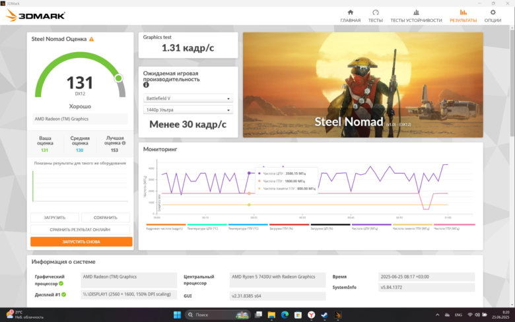
Task: Toggle Температура ЦПУ legend series
Action: 207,227
